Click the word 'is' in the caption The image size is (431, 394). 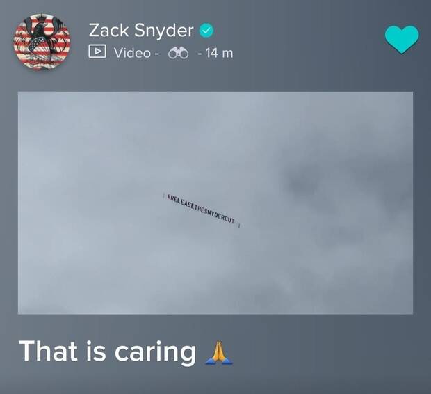coord(96,351)
